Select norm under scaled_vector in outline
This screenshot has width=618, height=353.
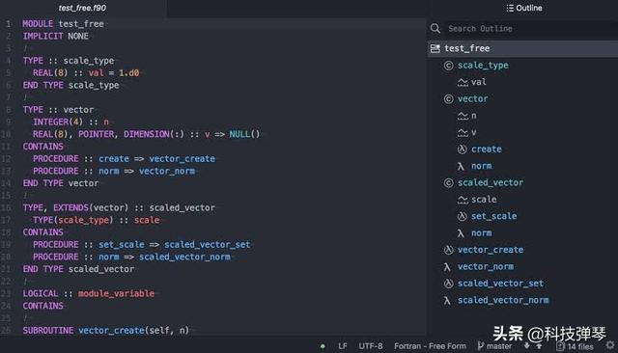[481, 233]
